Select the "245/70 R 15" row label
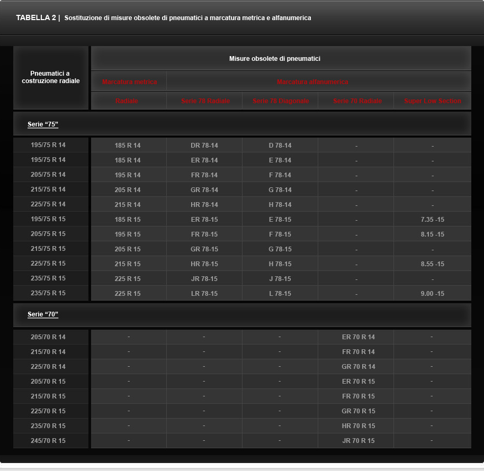The image size is (484, 471). (x=48, y=440)
